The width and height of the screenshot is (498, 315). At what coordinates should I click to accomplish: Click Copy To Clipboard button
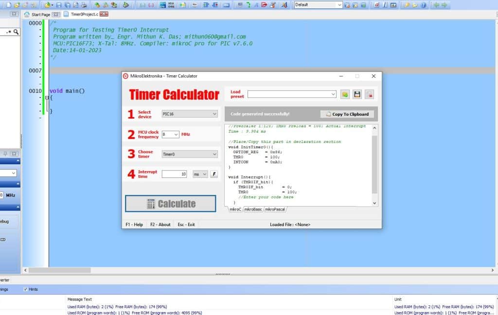[x=347, y=114]
